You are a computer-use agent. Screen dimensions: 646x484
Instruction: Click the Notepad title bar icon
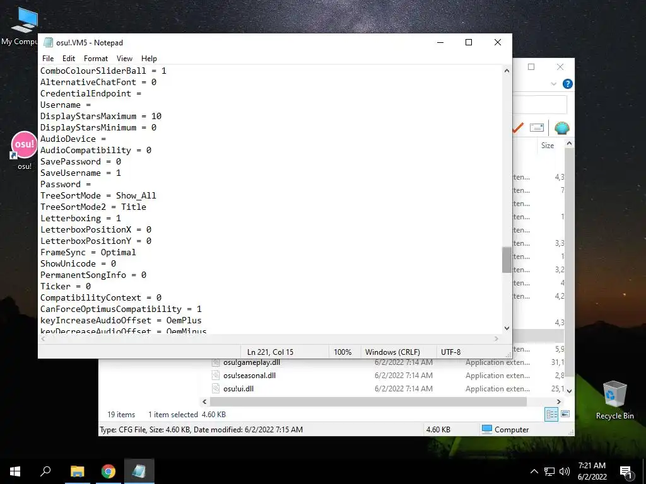[x=48, y=42]
